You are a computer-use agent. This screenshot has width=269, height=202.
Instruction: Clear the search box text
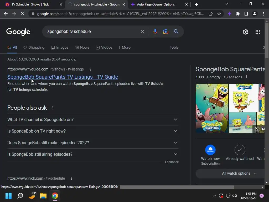click(x=142, y=32)
